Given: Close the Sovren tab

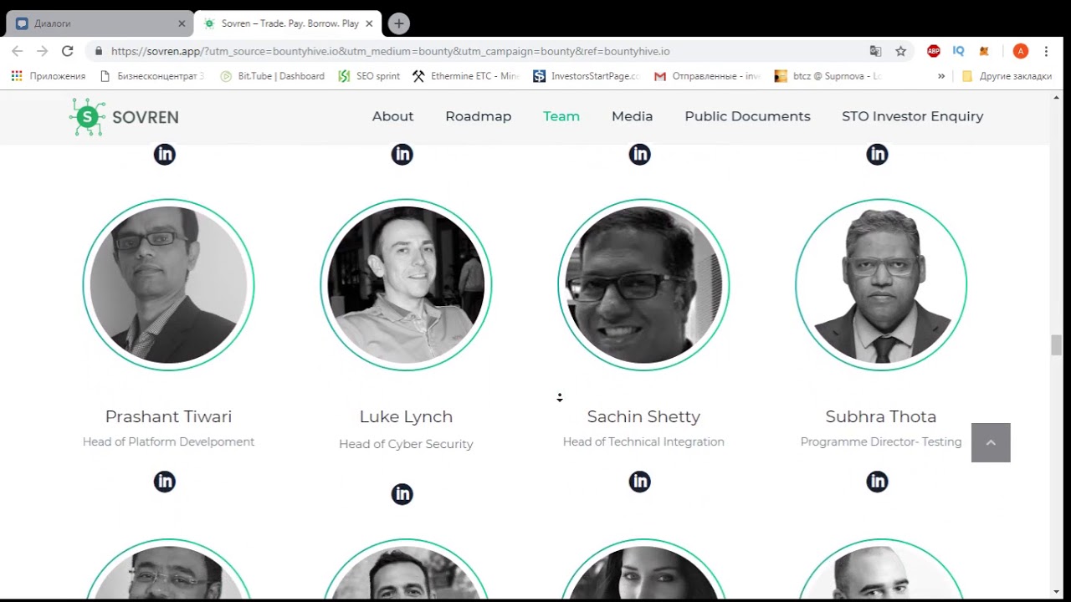Looking at the screenshot, I should [x=369, y=23].
